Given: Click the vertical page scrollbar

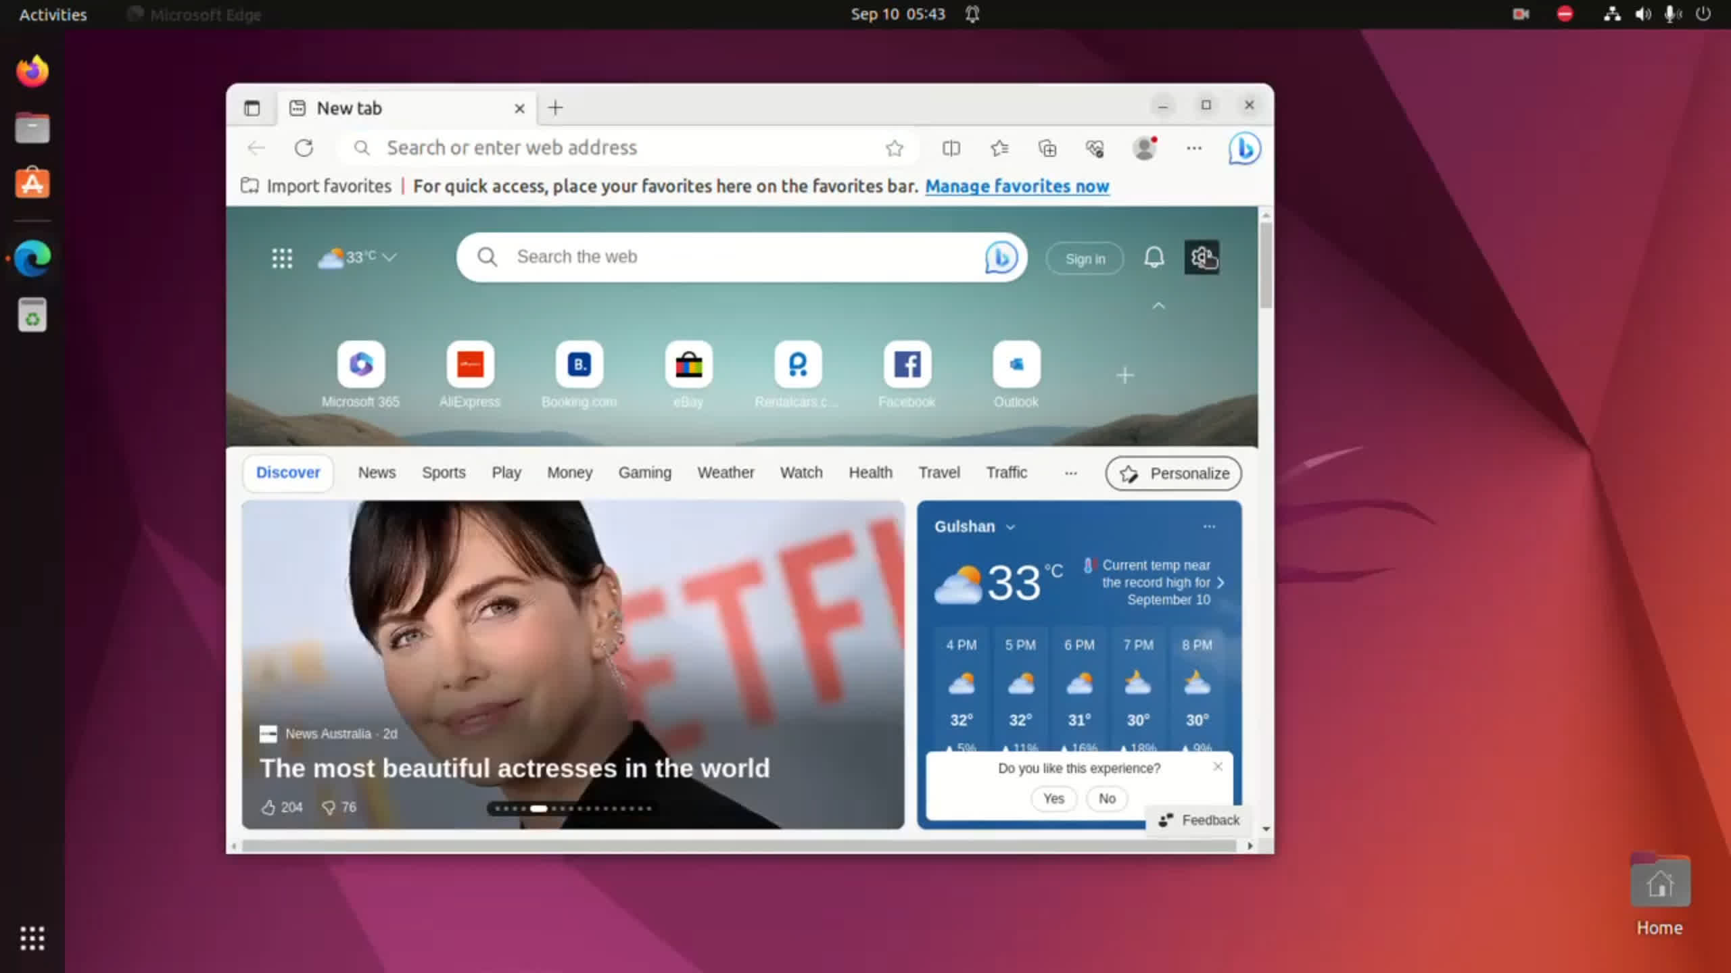Looking at the screenshot, I should point(1266,266).
